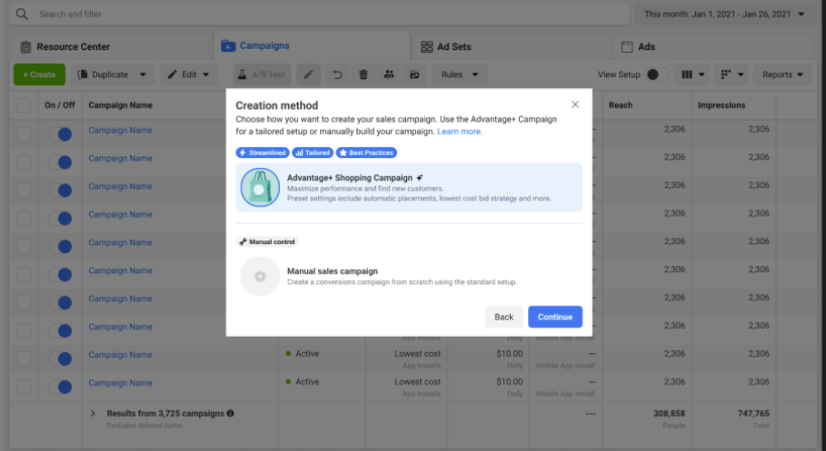Toggle the first campaign's on/off switch
This screenshot has height=451, width=826.
[x=60, y=133]
